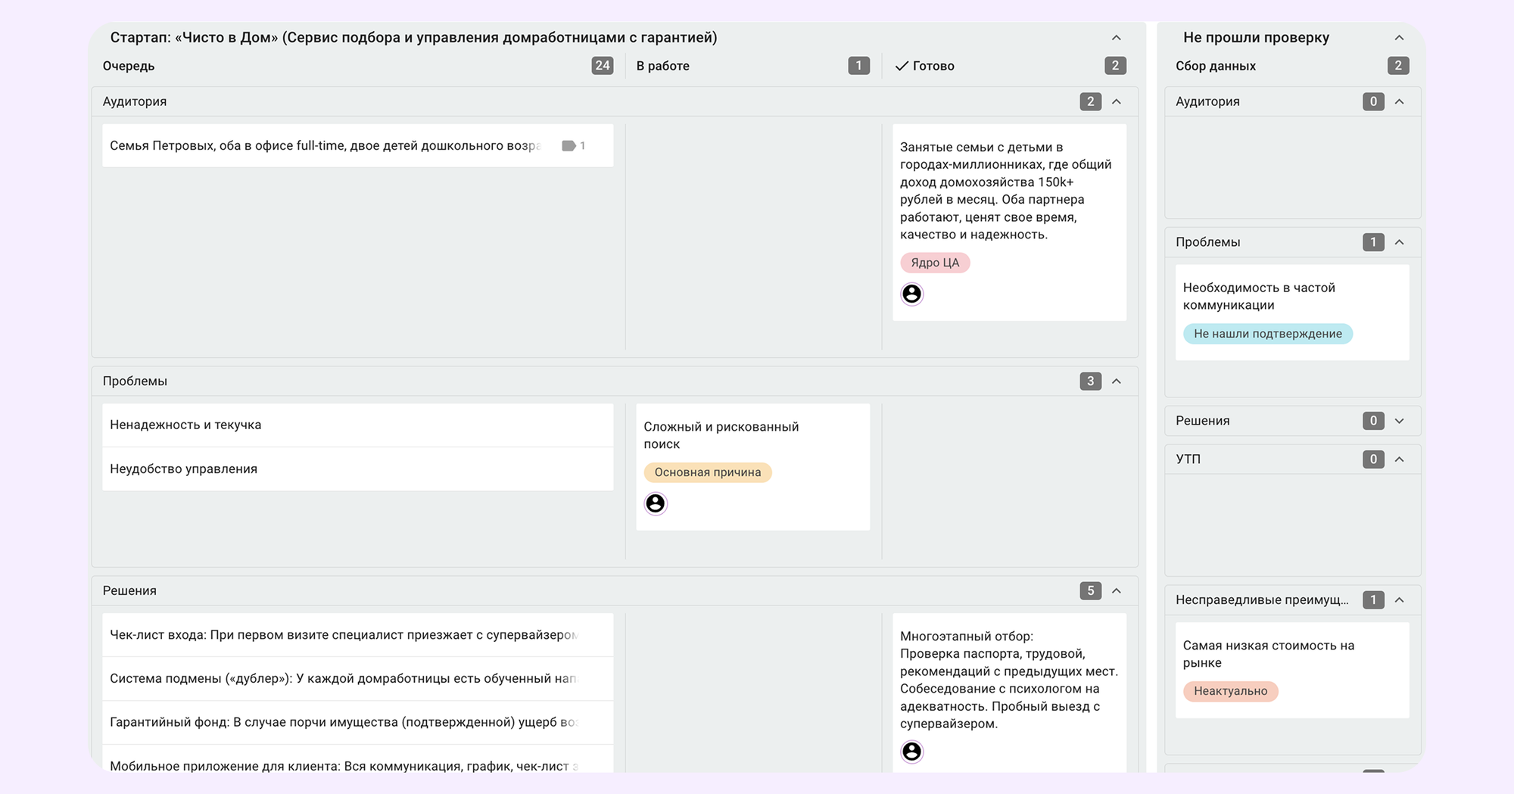
Task: Click the Не нашли подтверждение status label
Action: pyautogui.click(x=1268, y=333)
